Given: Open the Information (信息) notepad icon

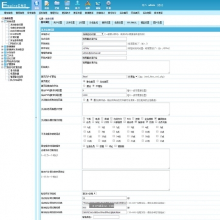Looking at the screenshot, I should (x=47, y=5).
